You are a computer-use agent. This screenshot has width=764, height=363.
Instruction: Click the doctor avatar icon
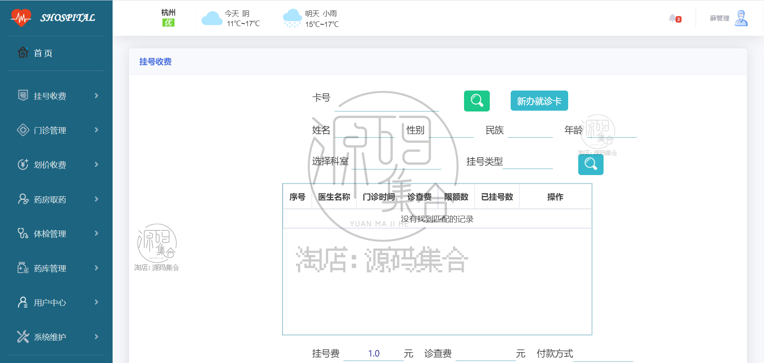point(741,18)
